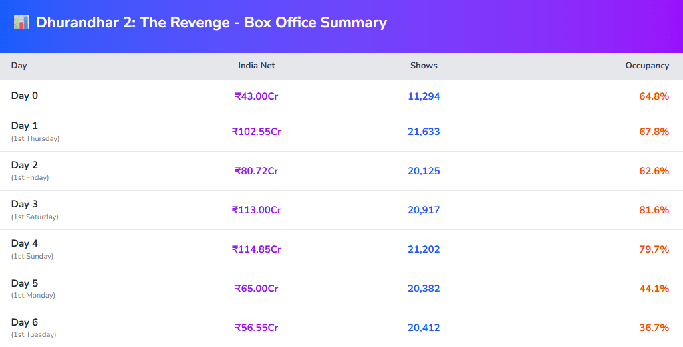
Task: Click the Shows column header
Action: tap(424, 66)
